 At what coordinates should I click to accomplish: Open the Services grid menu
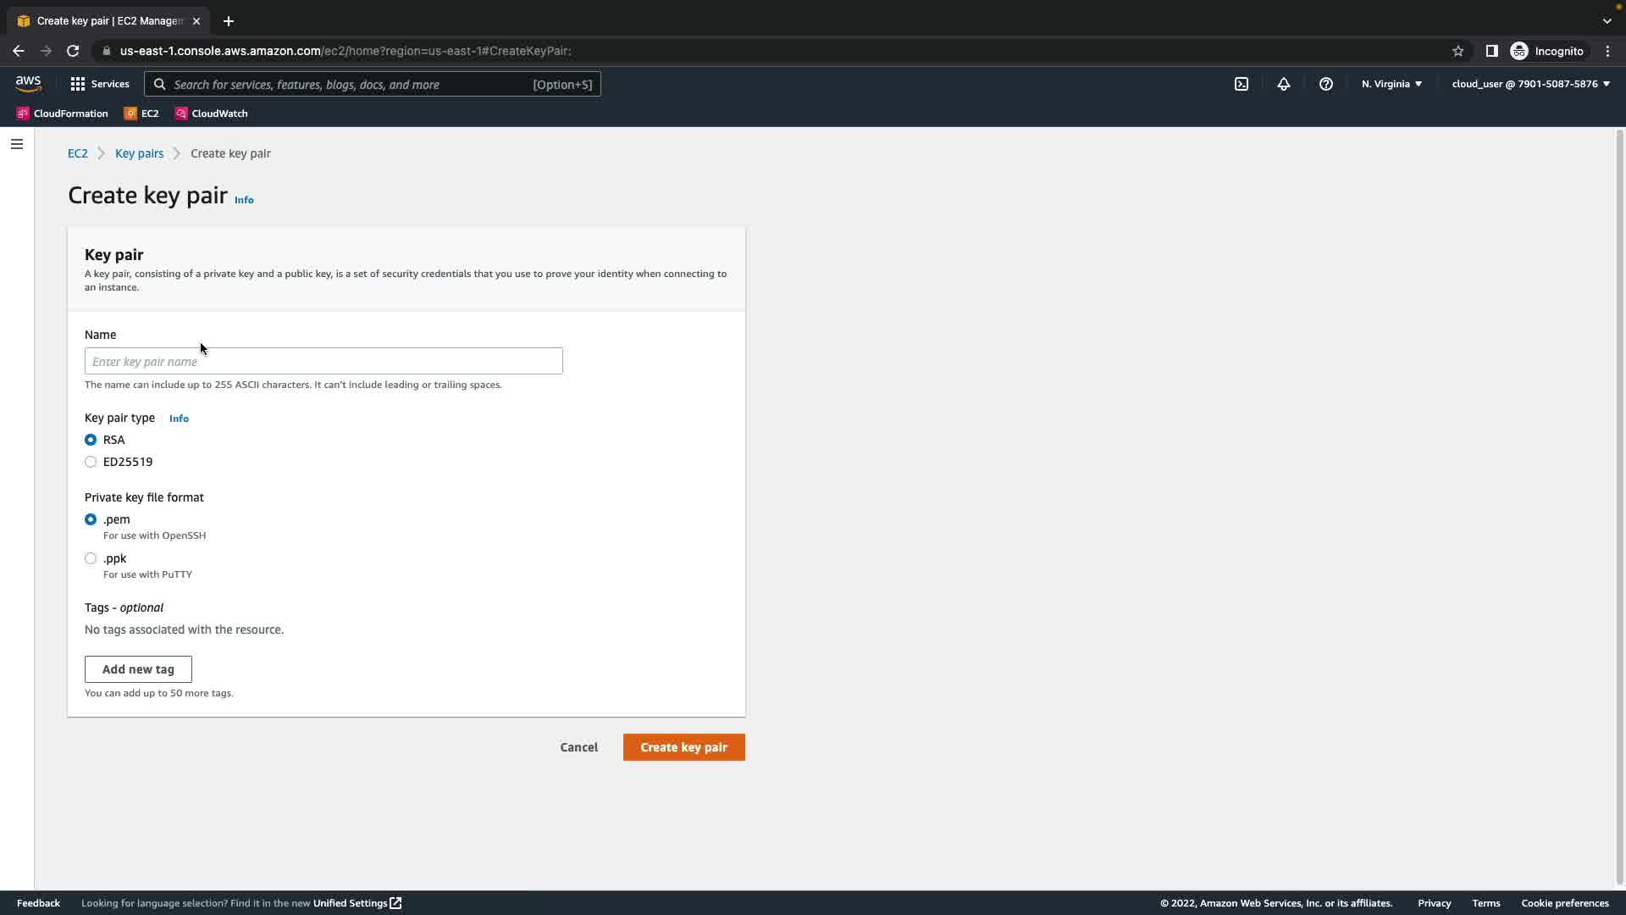[100, 84]
